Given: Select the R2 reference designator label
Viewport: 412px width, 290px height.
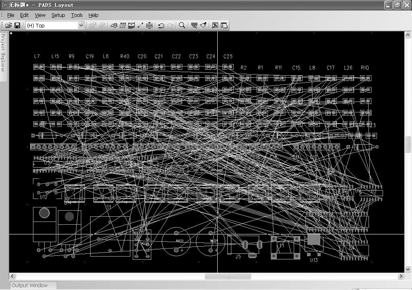Looking at the screenshot, I should point(243,68).
